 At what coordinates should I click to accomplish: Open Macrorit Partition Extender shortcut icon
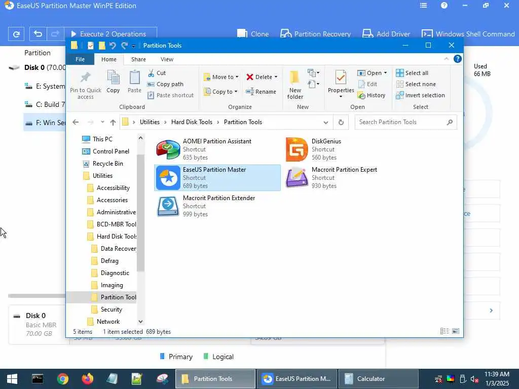[x=168, y=206]
